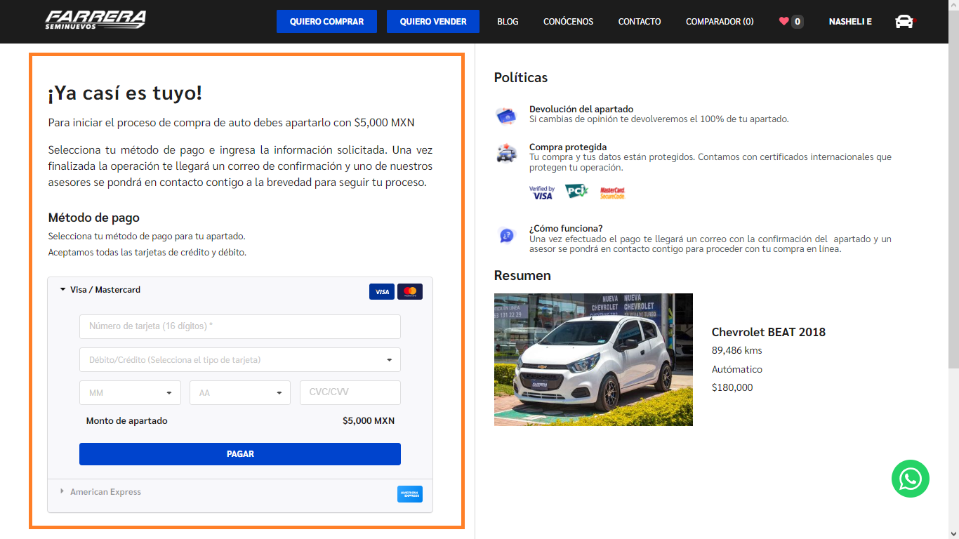Focus the CVC/CVV input field
Image resolution: width=959 pixels, height=539 pixels.
coord(350,392)
